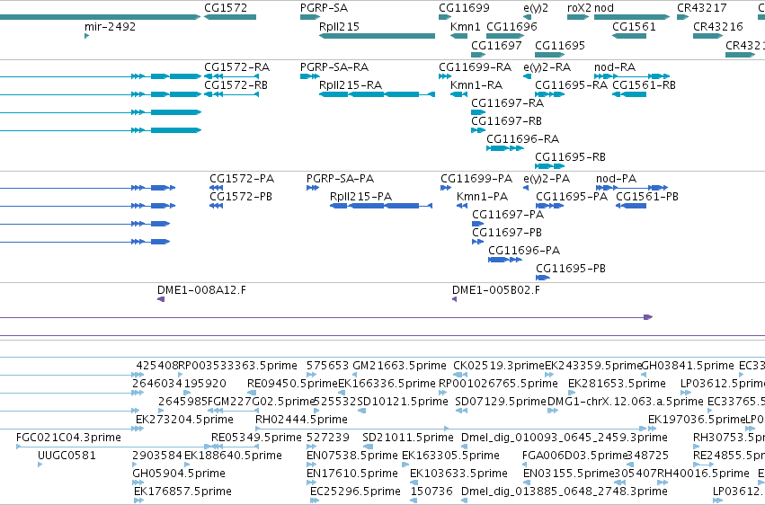This screenshot has width=765, height=505.
Task: Open the SD21011.5prime EST
Action: 368,447
